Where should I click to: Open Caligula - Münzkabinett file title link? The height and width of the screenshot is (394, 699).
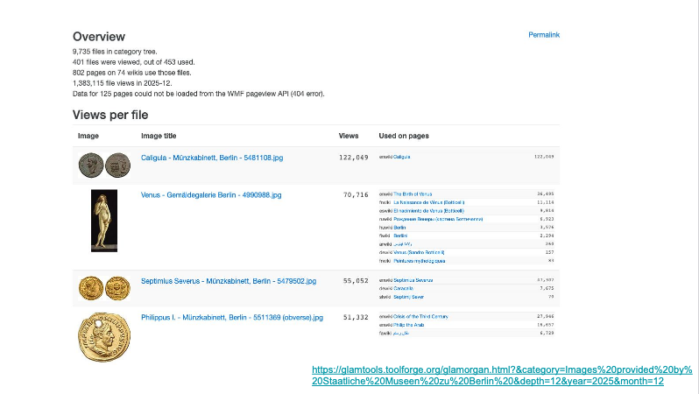211,158
